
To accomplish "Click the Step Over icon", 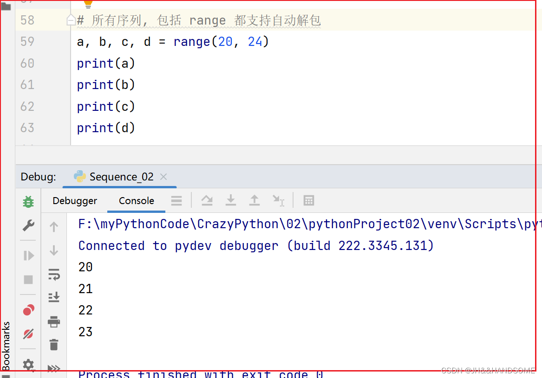I will pyautogui.click(x=207, y=200).
